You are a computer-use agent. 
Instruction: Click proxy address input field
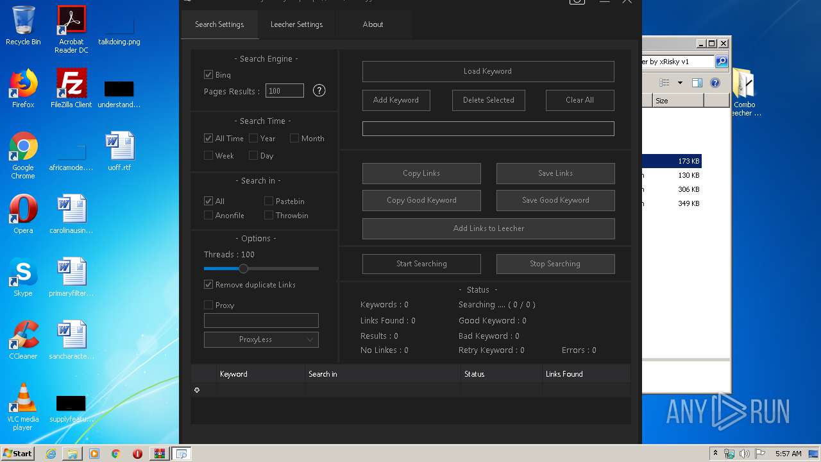coord(261,320)
